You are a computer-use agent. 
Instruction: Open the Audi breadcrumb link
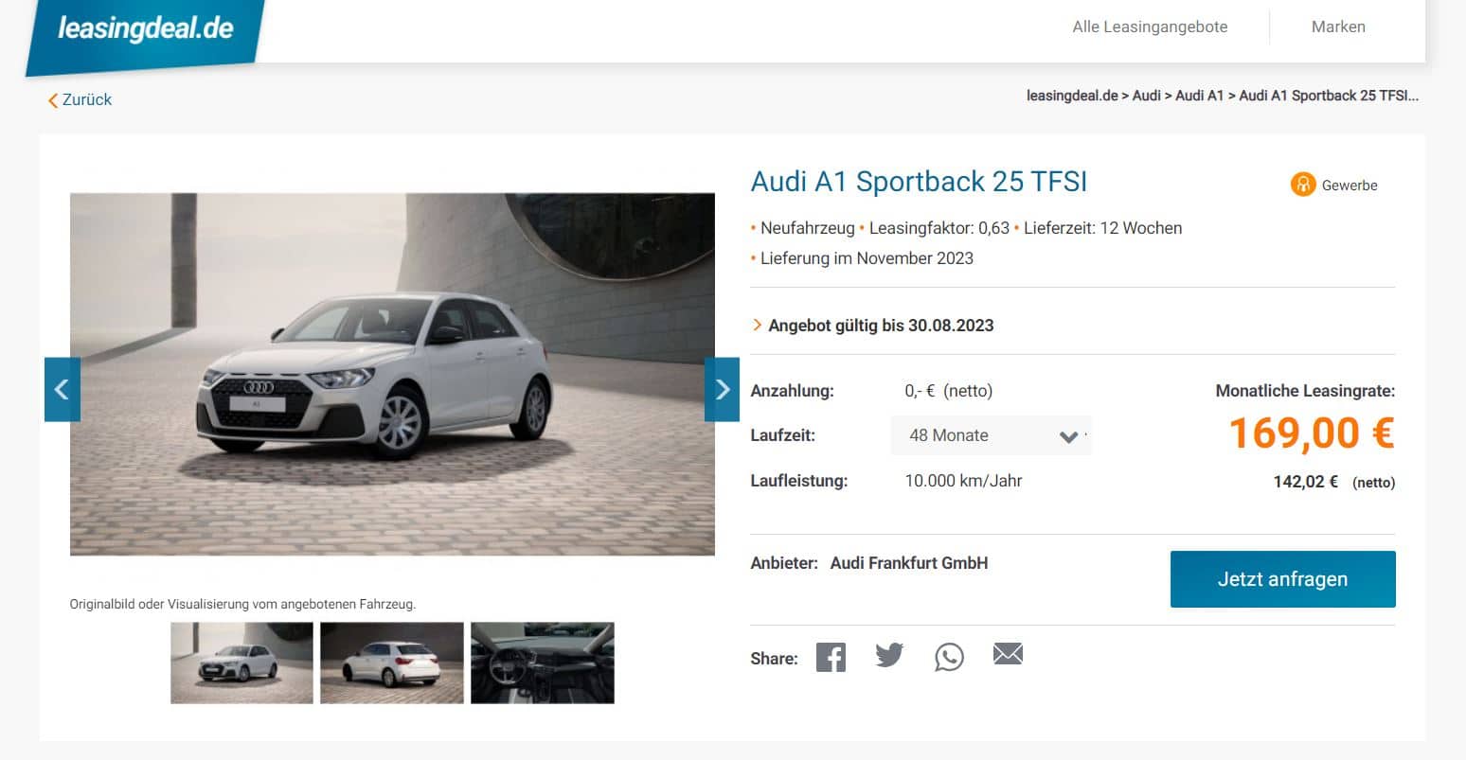pos(1146,96)
